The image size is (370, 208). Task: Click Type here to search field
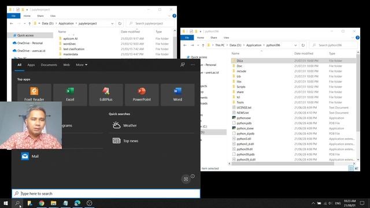click(x=106, y=194)
